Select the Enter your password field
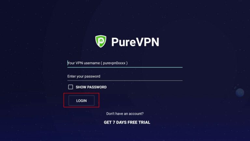Screen dimensions: 250x141 point(125,76)
